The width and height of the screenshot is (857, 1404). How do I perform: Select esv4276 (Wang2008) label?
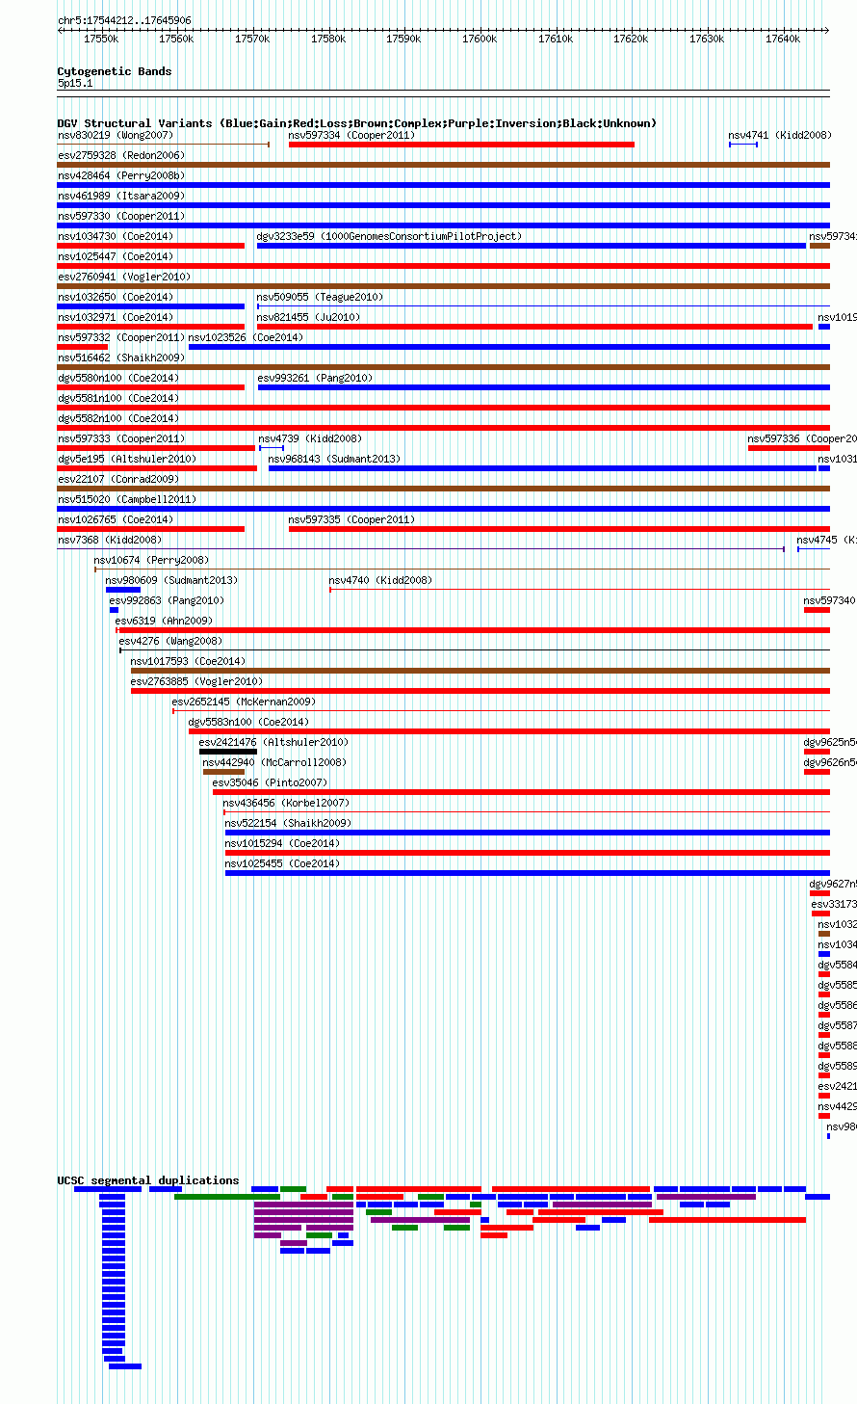pyautogui.click(x=170, y=641)
